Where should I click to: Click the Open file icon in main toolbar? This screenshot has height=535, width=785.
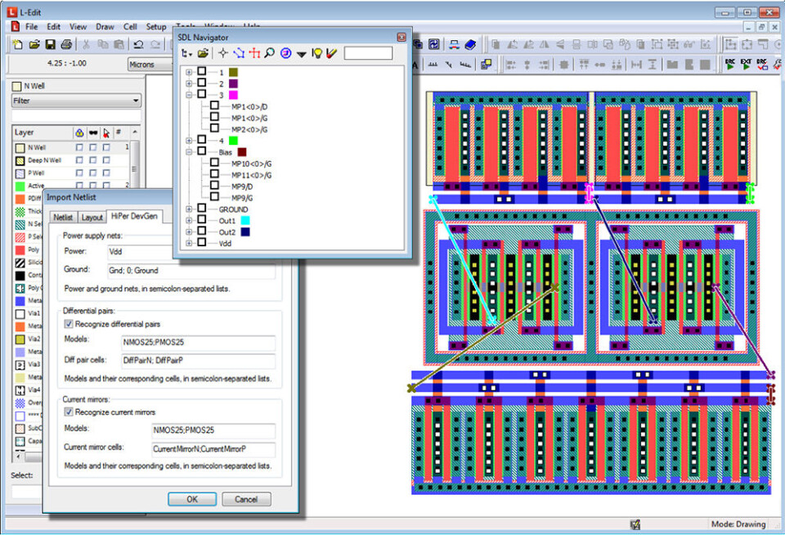click(34, 44)
